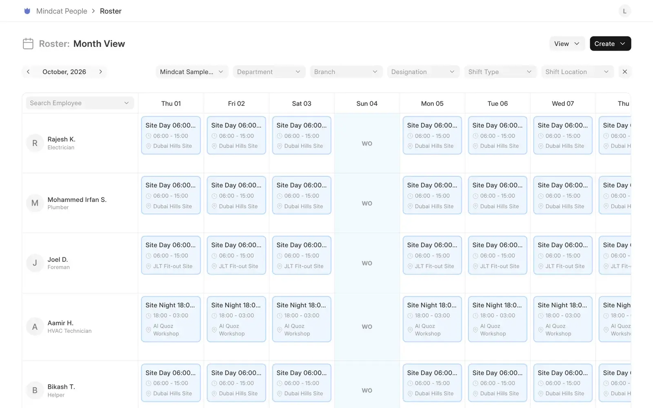Click Aamir H. employee name
Screen dimensions: 653x408
(60, 323)
